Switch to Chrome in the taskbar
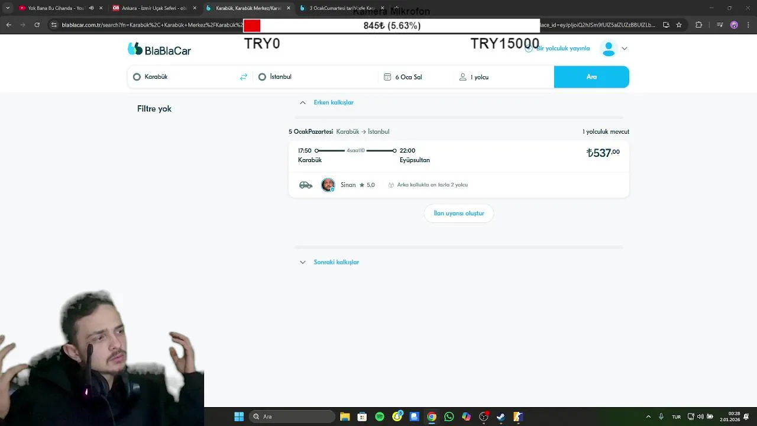Viewport: 757px width, 426px height. 432,417
